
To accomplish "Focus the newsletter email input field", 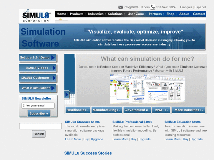I will 38,105.
